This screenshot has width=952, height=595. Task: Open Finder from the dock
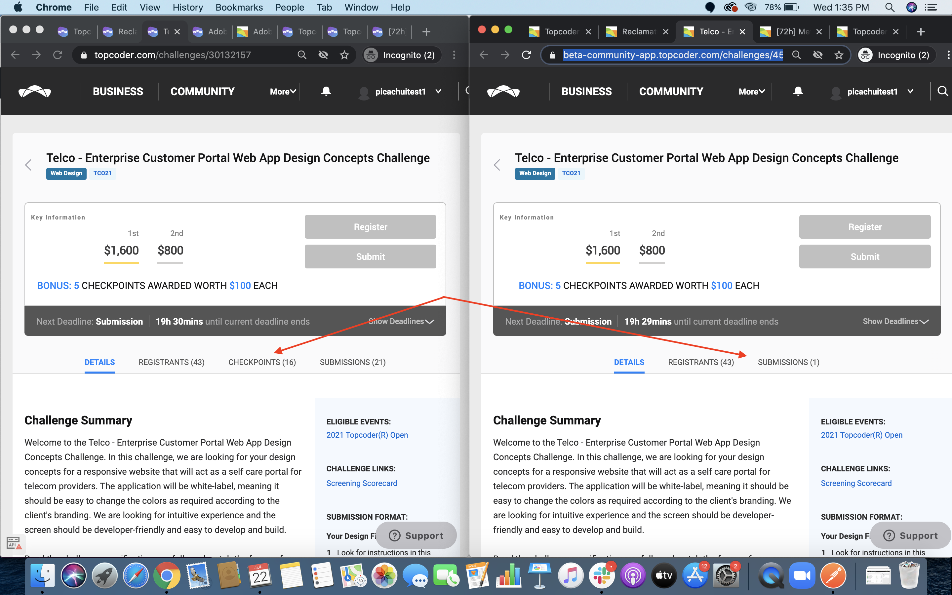43,575
